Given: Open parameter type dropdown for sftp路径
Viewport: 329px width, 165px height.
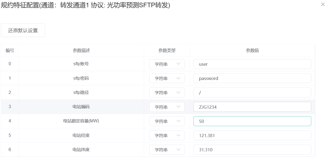Looking at the screenshot, I should pyautogui.click(x=167, y=93).
